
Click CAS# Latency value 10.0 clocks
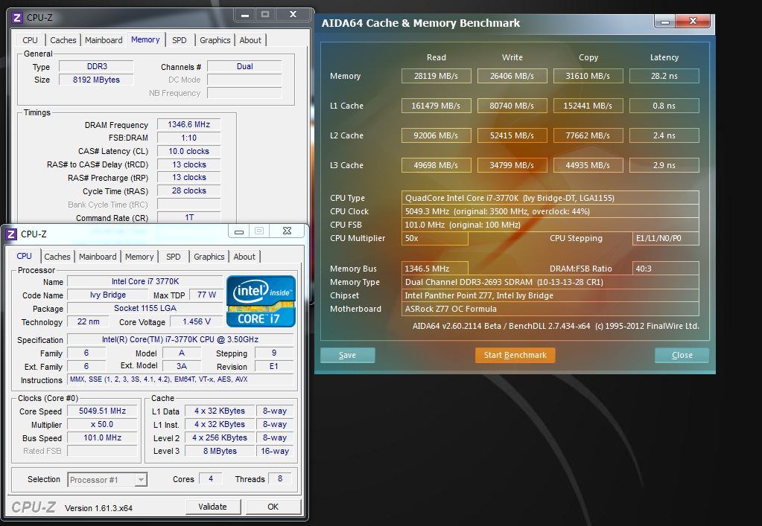click(189, 151)
